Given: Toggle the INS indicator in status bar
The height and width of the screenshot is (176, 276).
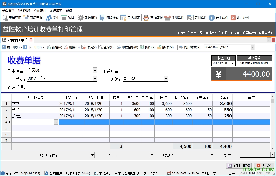Looking at the screenshot, I should pos(268,173).
